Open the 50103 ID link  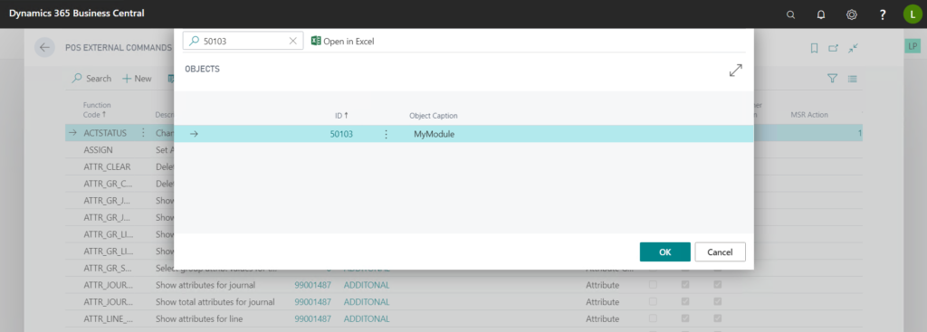coord(341,134)
